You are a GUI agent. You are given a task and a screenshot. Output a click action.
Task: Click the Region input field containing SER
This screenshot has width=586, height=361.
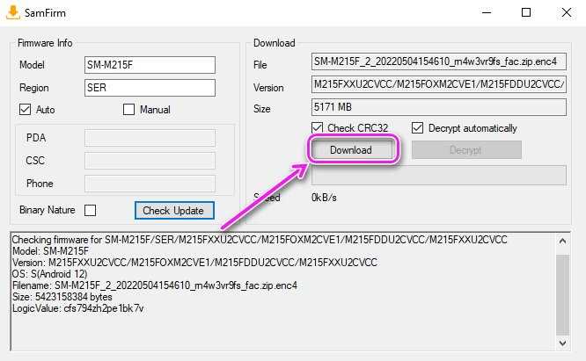150,88
